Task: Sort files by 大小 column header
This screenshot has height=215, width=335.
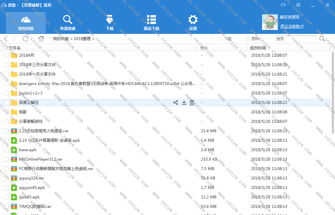Action: pyautogui.click(x=204, y=48)
